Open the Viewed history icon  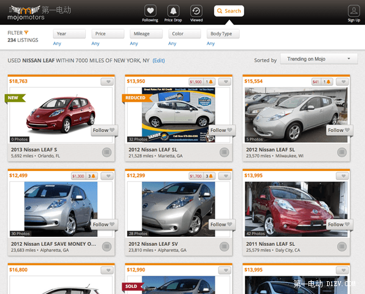click(x=196, y=11)
